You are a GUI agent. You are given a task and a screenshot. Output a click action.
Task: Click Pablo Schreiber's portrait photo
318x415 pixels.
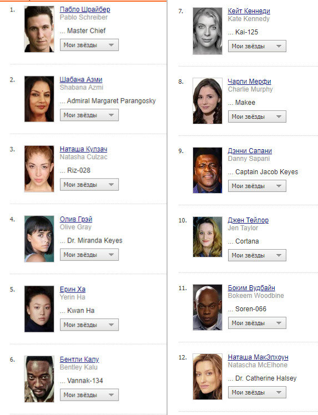39,29
